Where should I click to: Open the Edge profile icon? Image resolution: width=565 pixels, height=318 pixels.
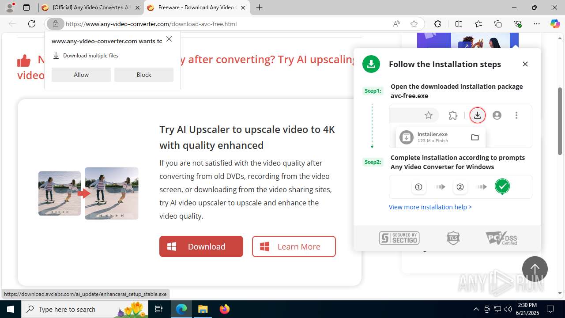[x=10, y=8]
